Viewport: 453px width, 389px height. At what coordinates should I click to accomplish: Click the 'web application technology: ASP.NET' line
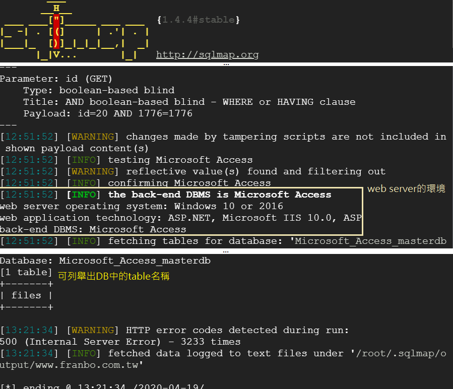pos(180,218)
